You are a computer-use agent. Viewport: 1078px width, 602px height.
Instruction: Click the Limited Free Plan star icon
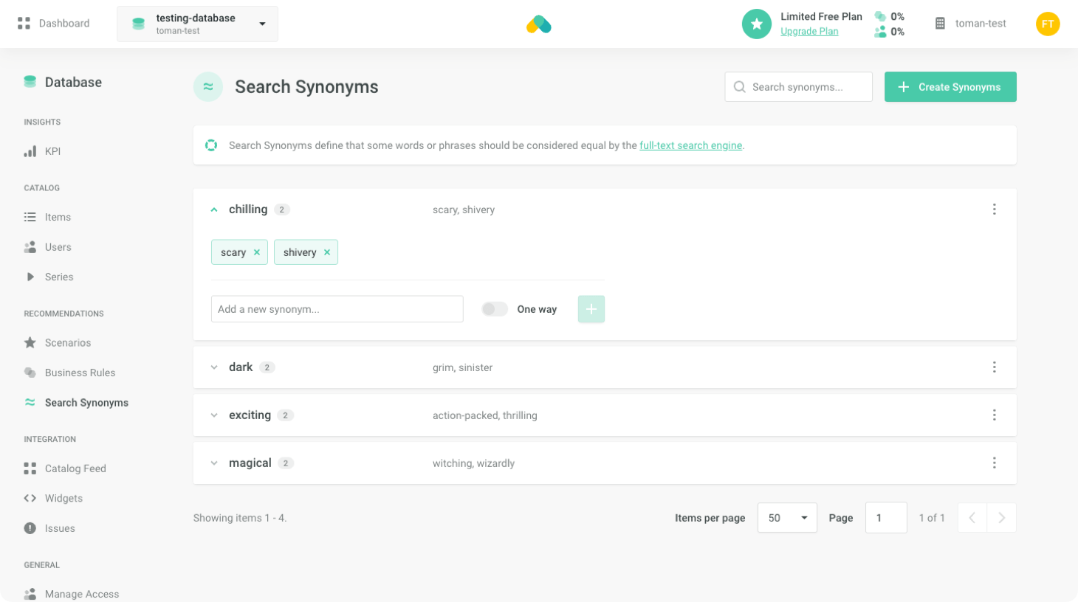coord(756,24)
